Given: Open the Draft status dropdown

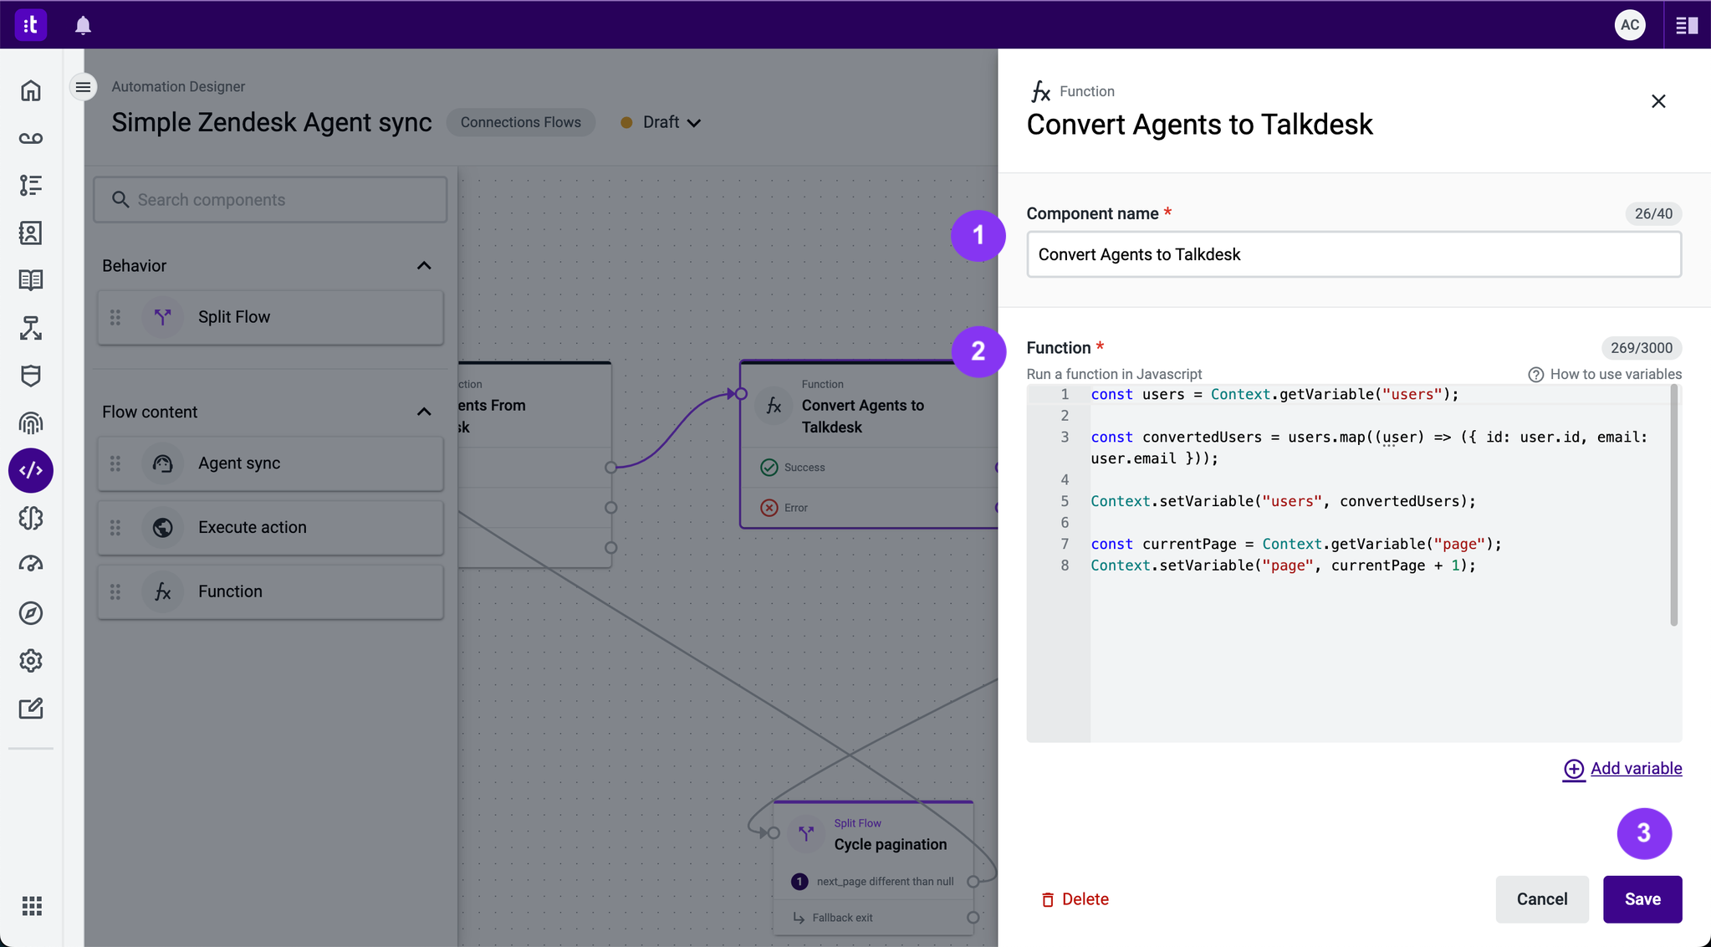Looking at the screenshot, I should click(661, 122).
